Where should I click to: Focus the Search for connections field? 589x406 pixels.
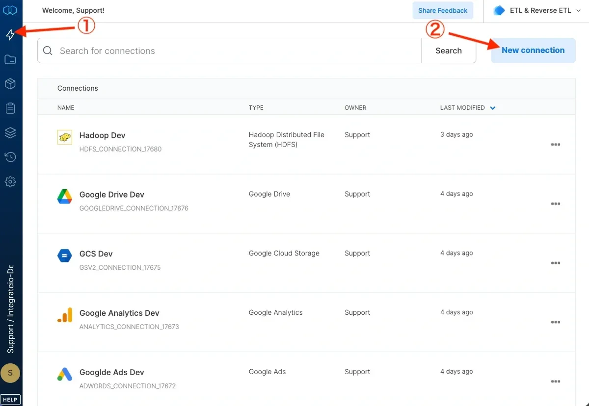[x=229, y=51]
